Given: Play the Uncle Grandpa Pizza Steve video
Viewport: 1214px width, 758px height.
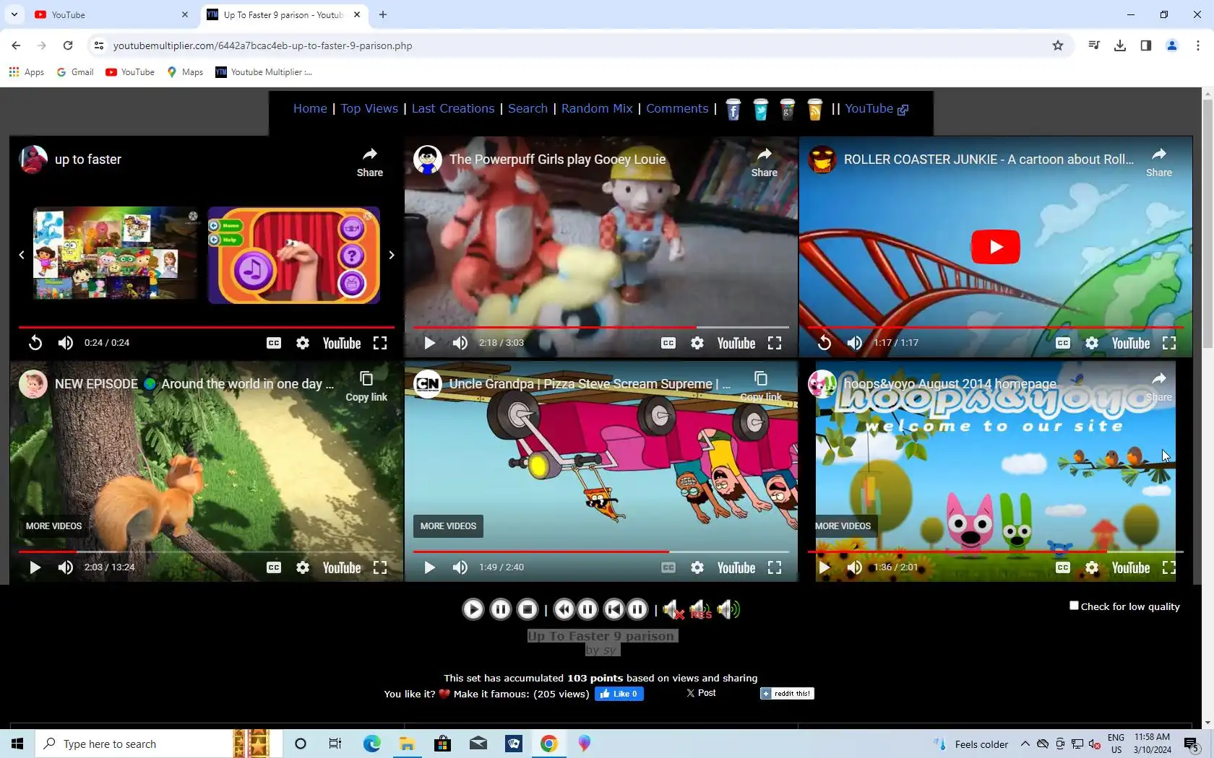Looking at the screenshot, I should [429, 567].
